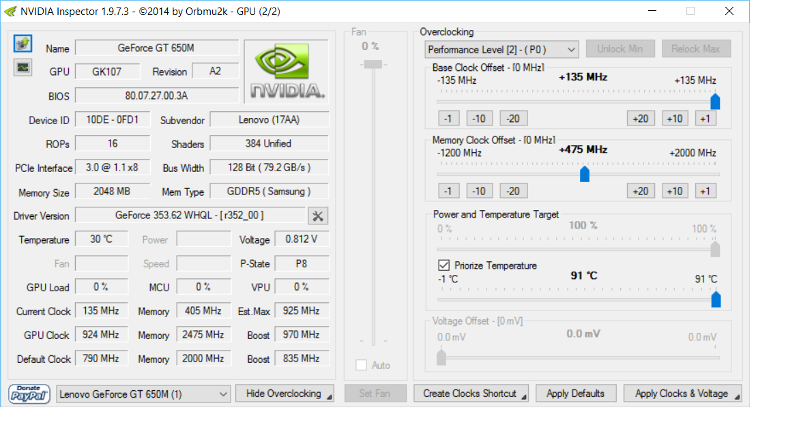Open driver profile settings wrench icon
Image resolution: width=786 pixels, height=442 pixels.
tap(318, 216)
